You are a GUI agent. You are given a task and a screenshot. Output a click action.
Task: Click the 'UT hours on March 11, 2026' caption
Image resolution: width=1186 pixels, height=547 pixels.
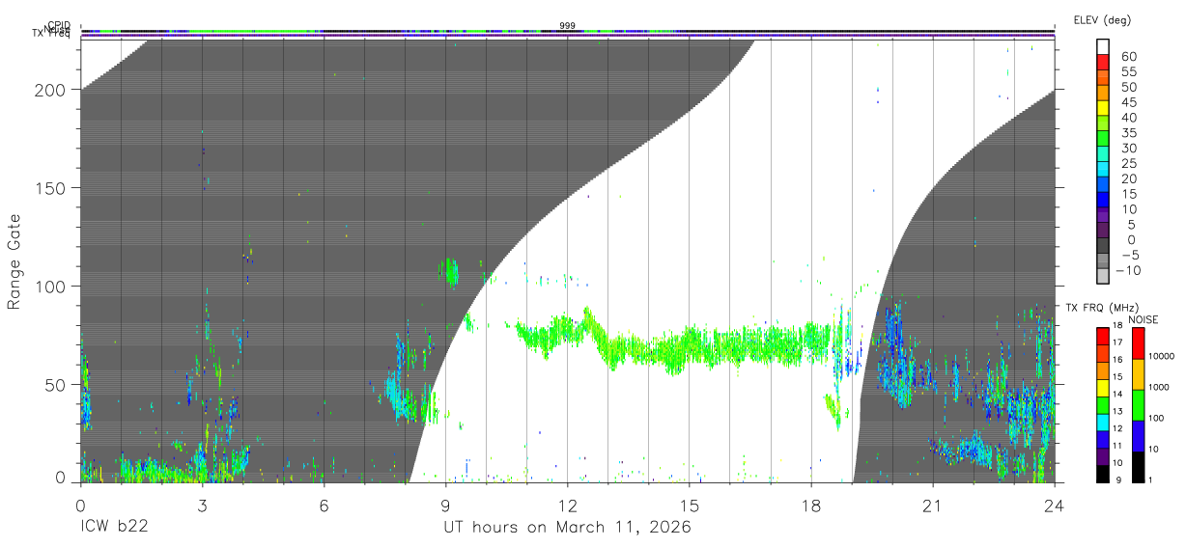click(x=567, y=528)
